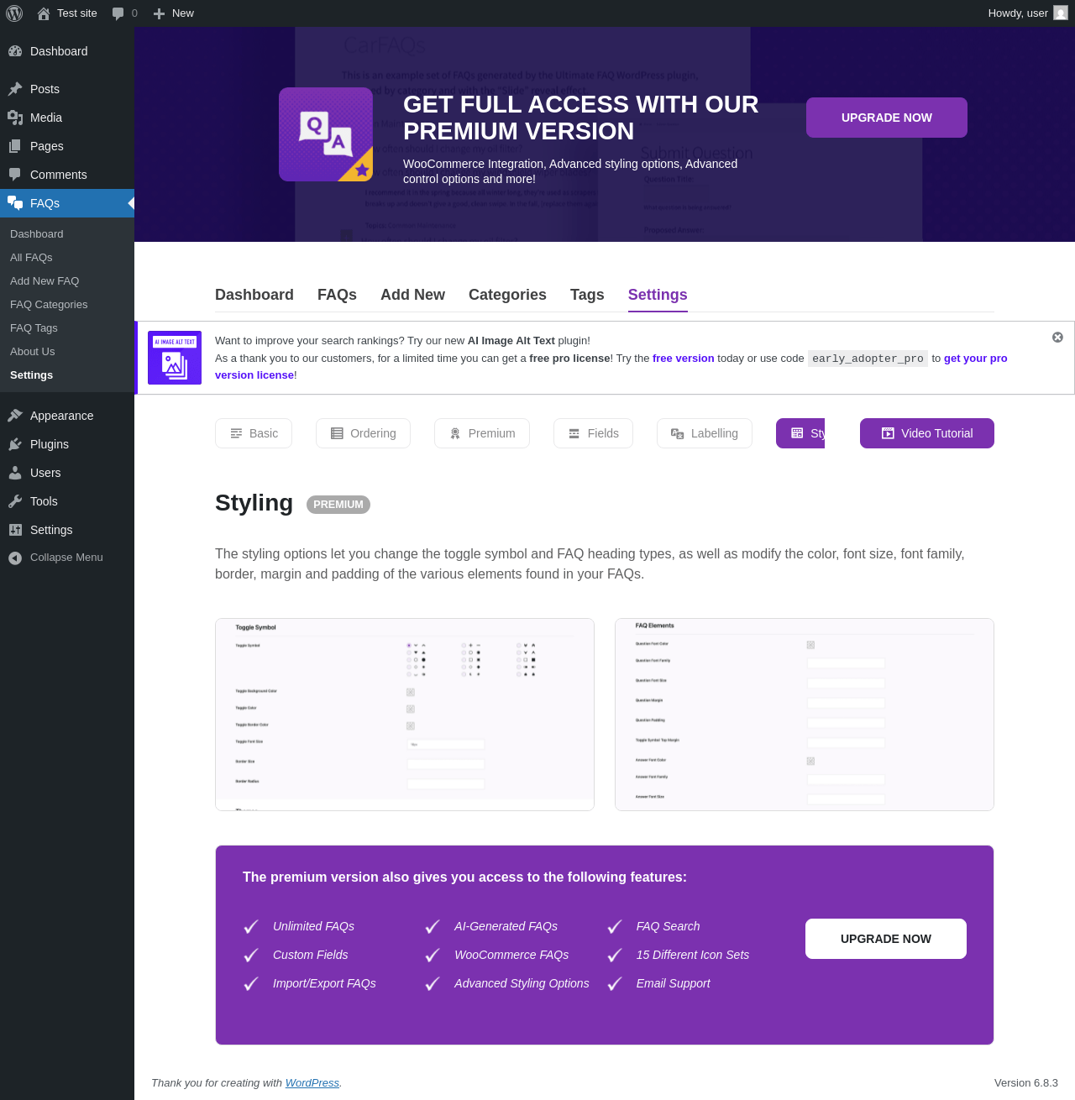Switch to the Tags tab

587,295
